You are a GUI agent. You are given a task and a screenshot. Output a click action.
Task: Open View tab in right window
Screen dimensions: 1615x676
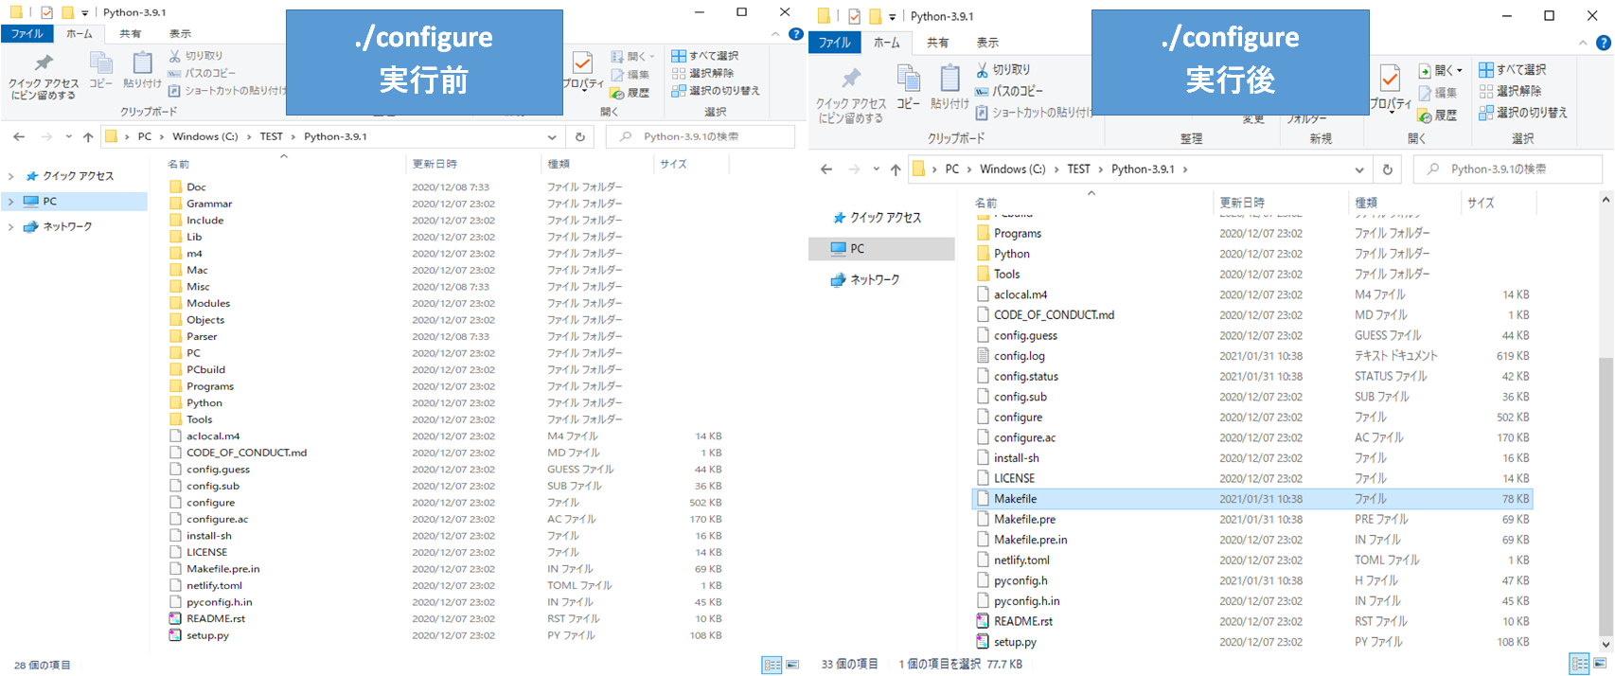tap(987, 43)
